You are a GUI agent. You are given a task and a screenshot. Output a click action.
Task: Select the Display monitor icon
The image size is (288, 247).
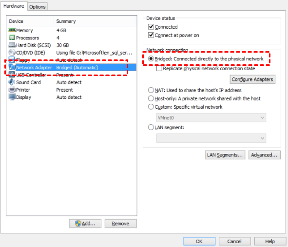(x=12, y=97)
